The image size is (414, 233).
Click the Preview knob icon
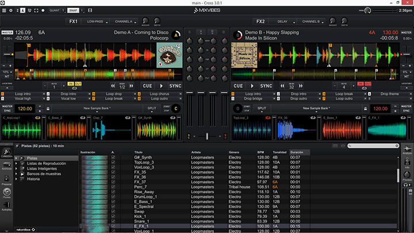[407, 175]
